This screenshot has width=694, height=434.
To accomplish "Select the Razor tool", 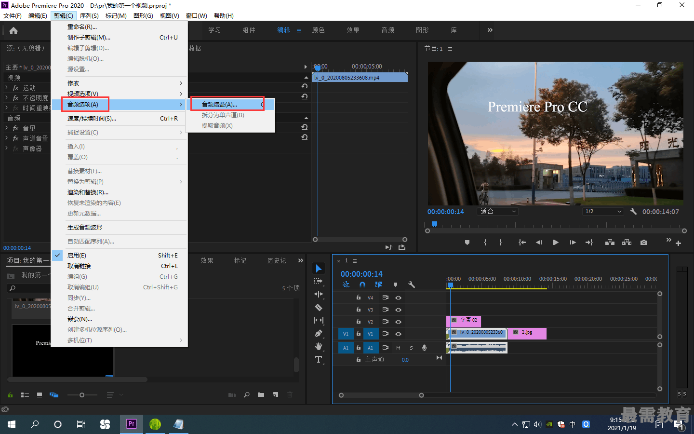I will point(318,307).
